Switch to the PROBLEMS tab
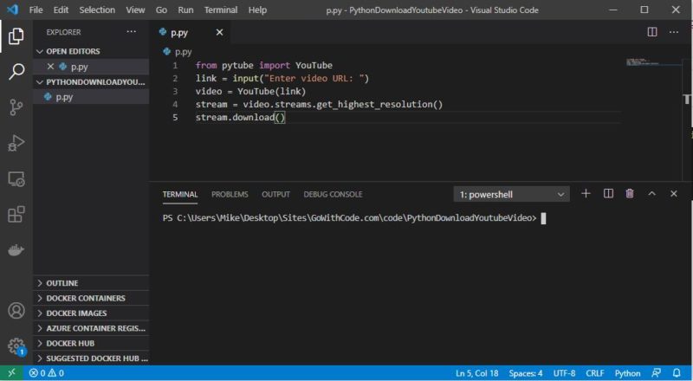This screenshot has width=693, height=381. pyautogui.click(x=230, y=194)
